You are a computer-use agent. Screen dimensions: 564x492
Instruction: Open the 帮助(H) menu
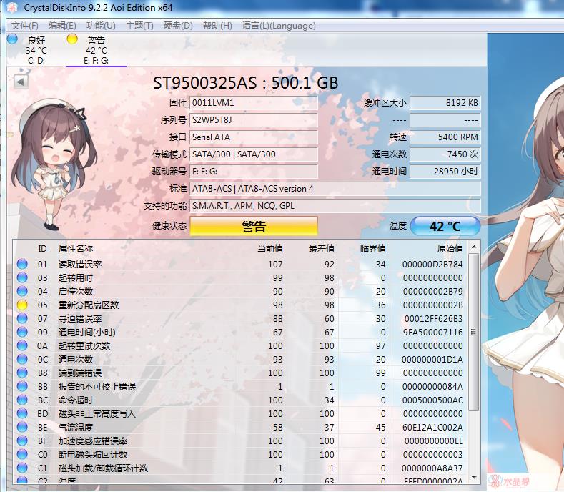217,26
